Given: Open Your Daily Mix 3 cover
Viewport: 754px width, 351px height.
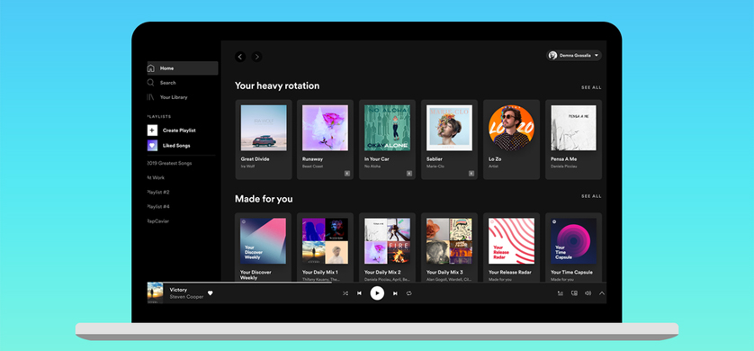Looking at the screenshot, I should (x=449, y=241).
